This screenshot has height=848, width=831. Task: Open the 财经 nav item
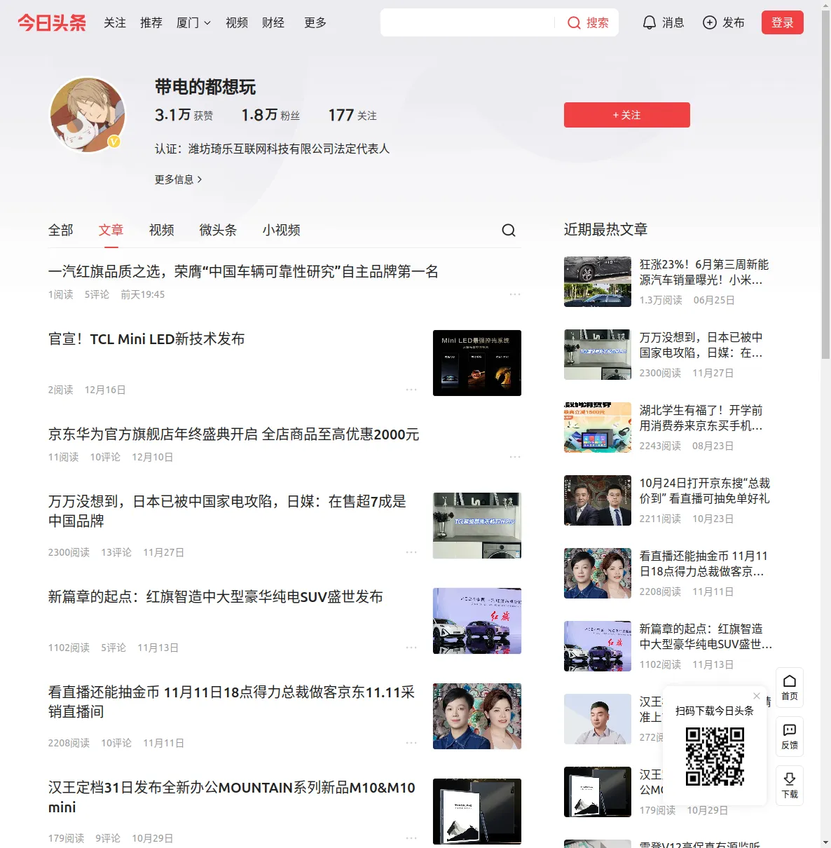coord(273,23)
